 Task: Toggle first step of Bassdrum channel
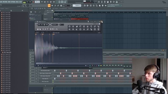(55, 70)
